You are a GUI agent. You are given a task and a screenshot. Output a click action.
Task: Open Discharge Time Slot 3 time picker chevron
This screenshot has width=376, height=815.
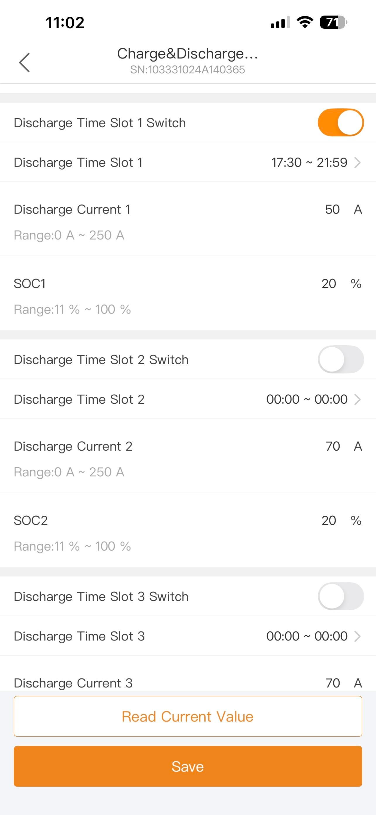point(357,636)
